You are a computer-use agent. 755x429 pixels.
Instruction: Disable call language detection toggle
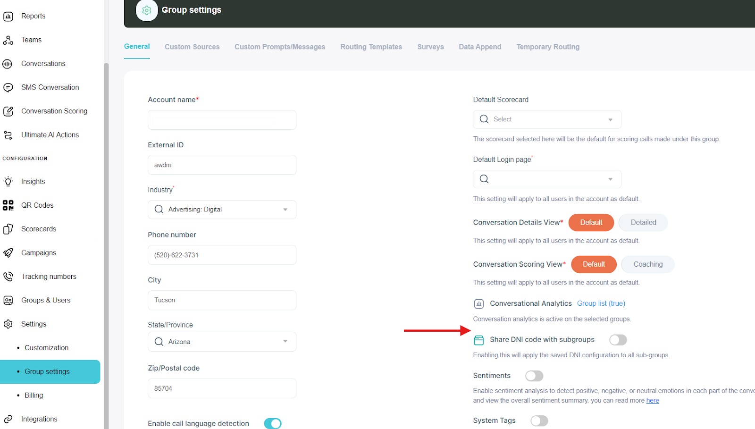click(273, 423)
